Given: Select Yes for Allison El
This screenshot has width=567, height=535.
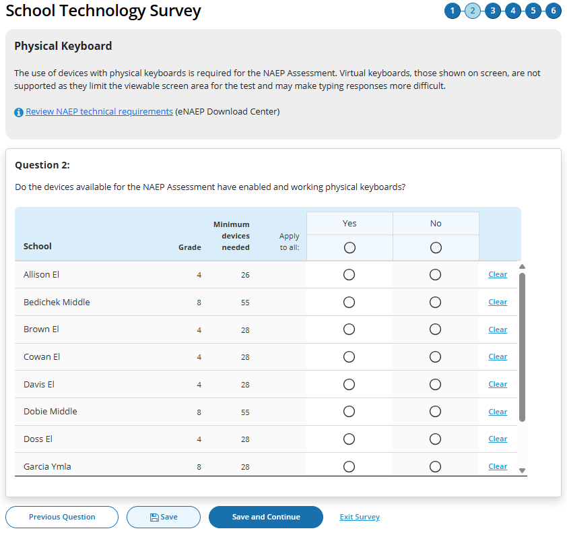Looking at the screenshot, I should point(349,275).
